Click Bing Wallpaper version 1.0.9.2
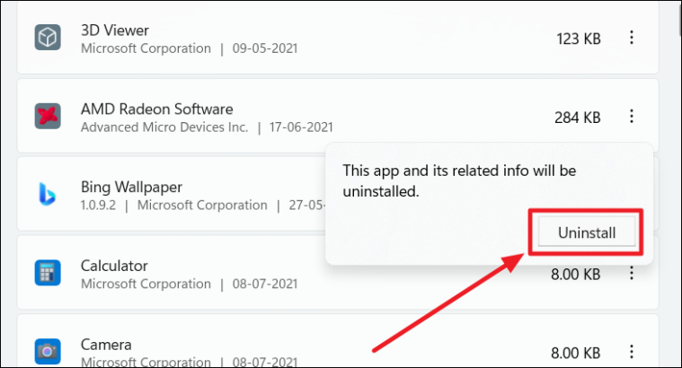The image size is (682, 368). (x=98, y=205)
